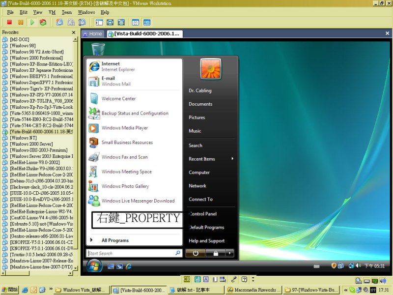Click the Recycle Bin on Vista desktop

(x=98, y=49)
